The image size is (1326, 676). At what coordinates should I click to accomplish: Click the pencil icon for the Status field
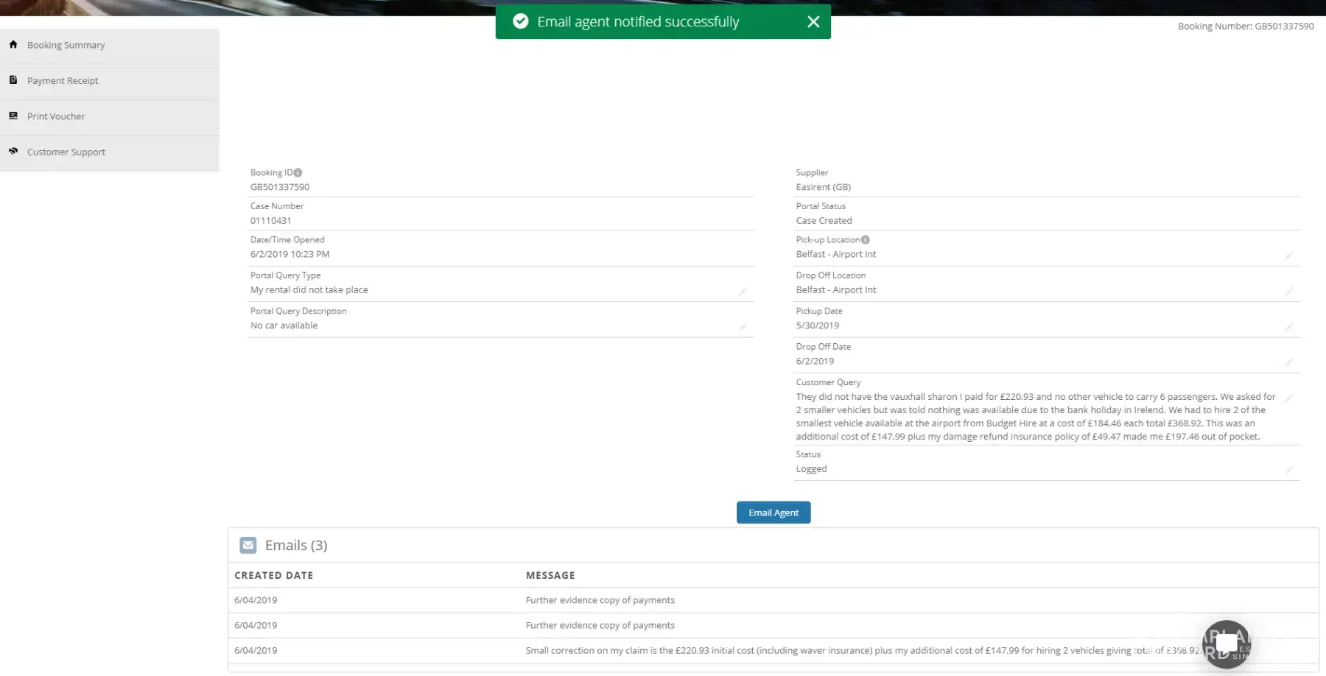point(1288,470)
